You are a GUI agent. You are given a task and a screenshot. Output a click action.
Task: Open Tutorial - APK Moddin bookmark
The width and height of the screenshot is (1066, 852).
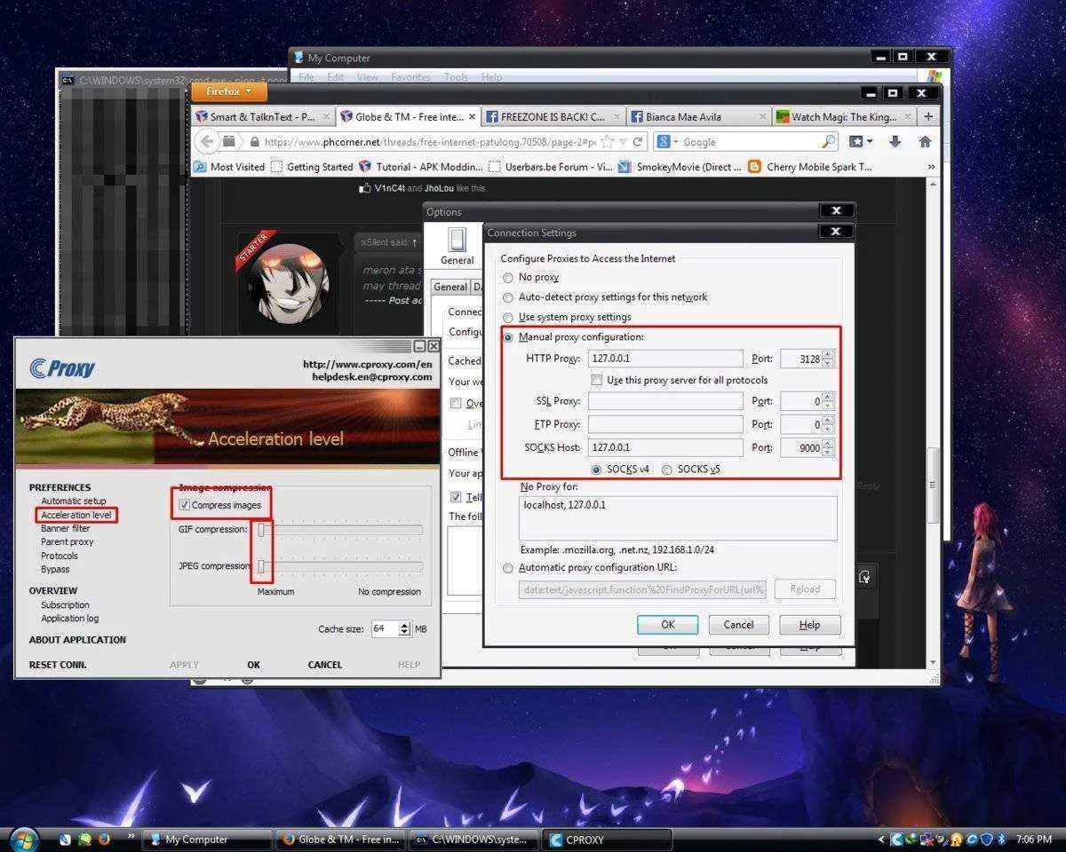pos(421,167)
